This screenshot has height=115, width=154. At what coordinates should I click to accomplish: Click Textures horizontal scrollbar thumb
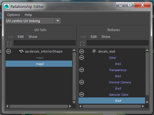[x=112, y=106]
